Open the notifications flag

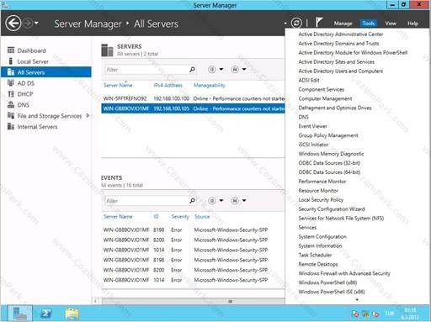point(319,23)
